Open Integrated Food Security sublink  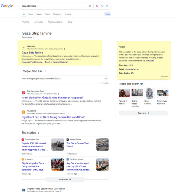point(32,62)
